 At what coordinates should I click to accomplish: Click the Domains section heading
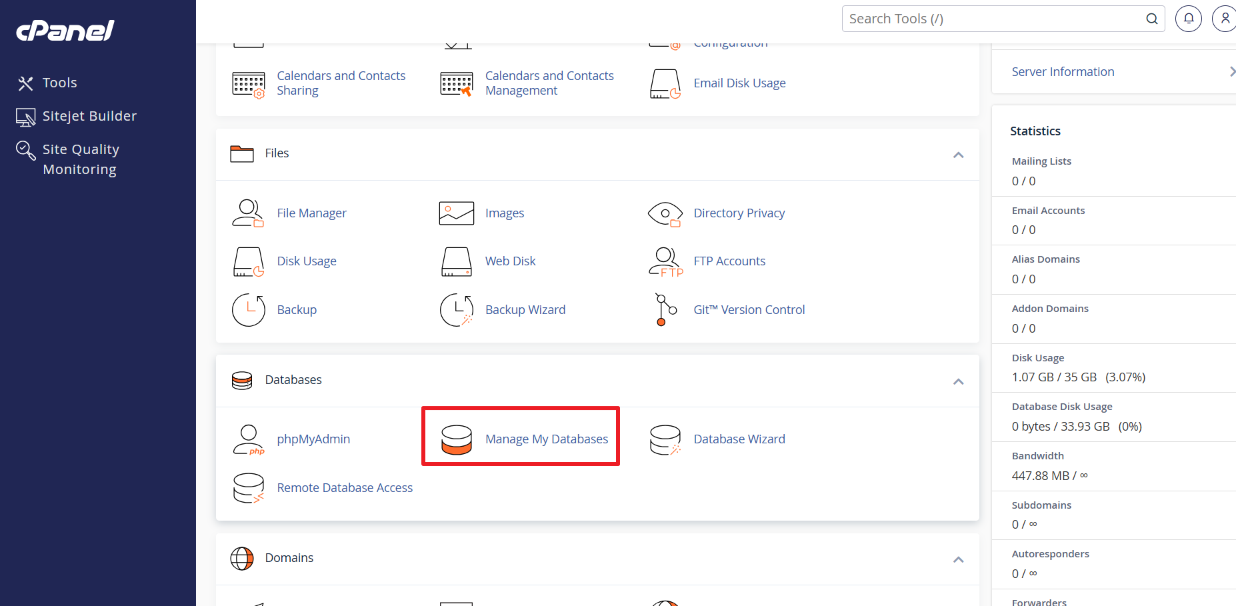click(289, 558)
